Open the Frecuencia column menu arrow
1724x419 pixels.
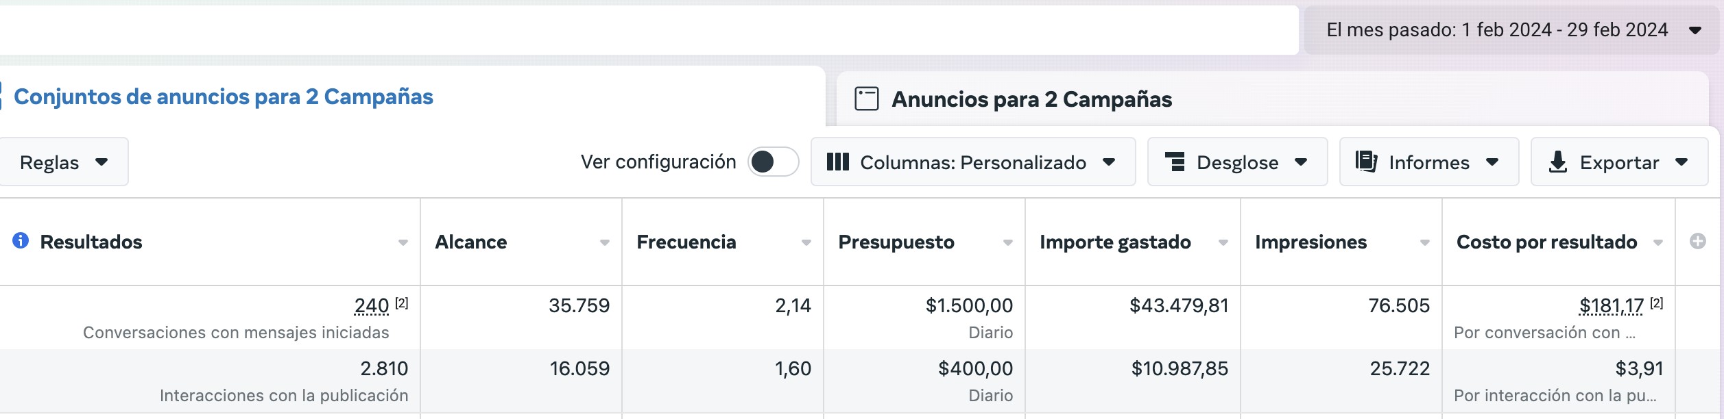click(x=806, y=242)
